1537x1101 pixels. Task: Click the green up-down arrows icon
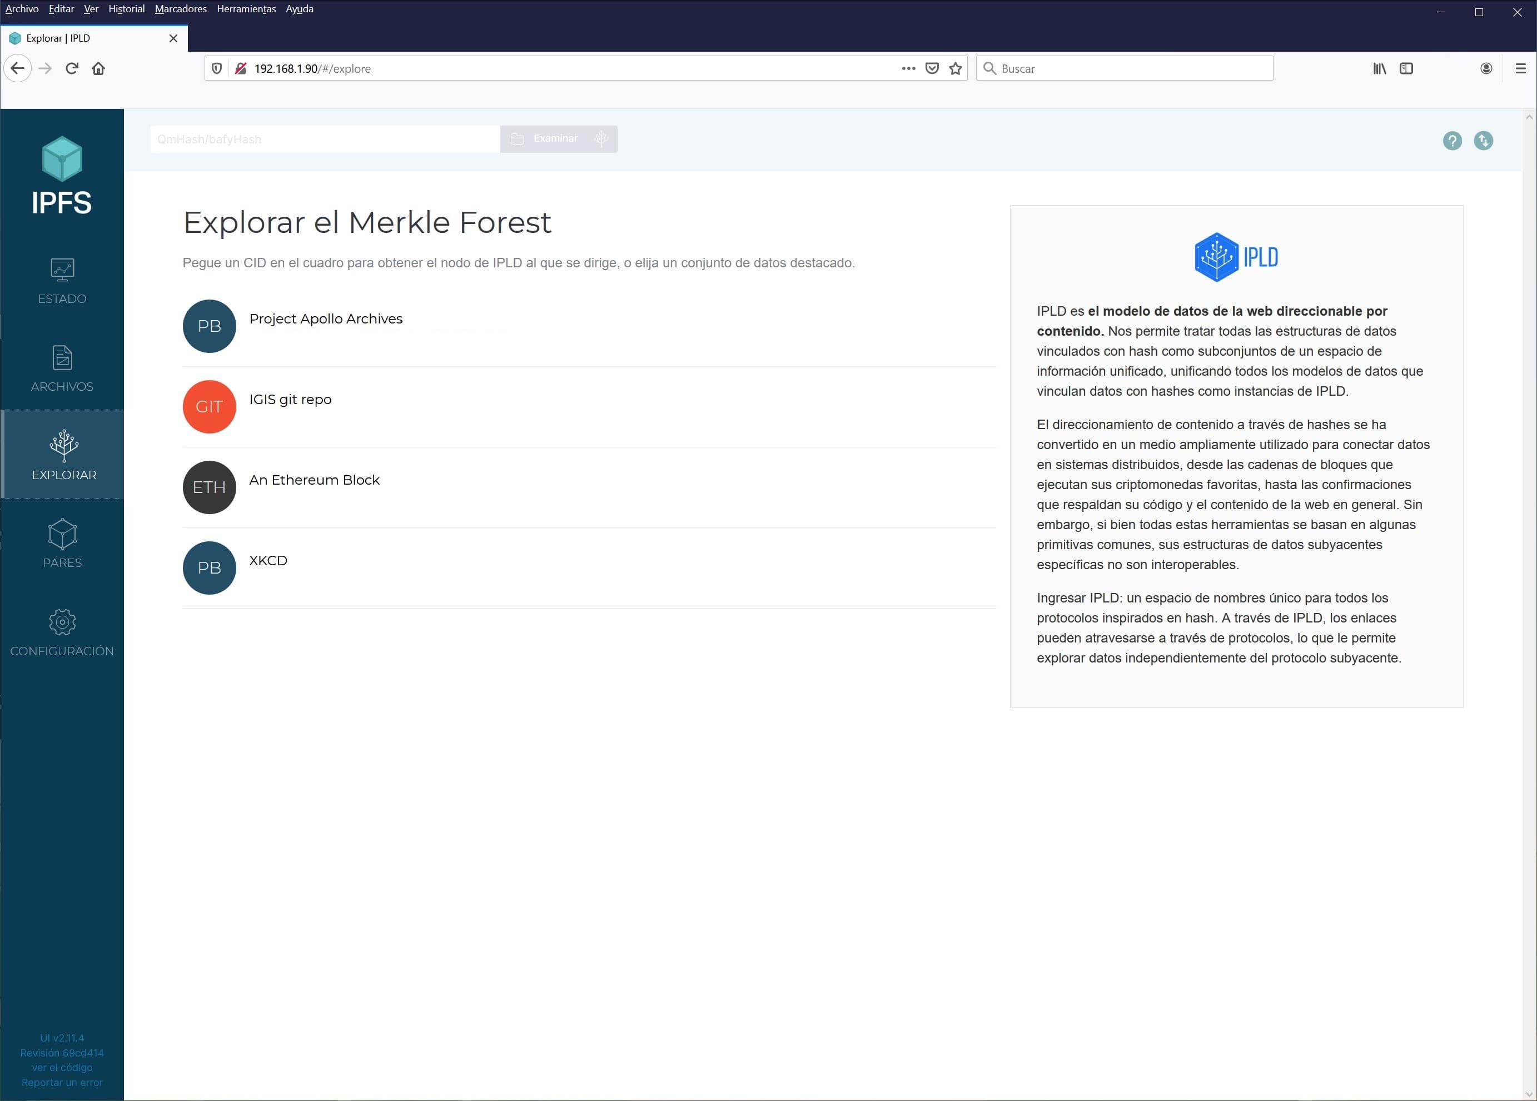click(x=1483, y=140)
